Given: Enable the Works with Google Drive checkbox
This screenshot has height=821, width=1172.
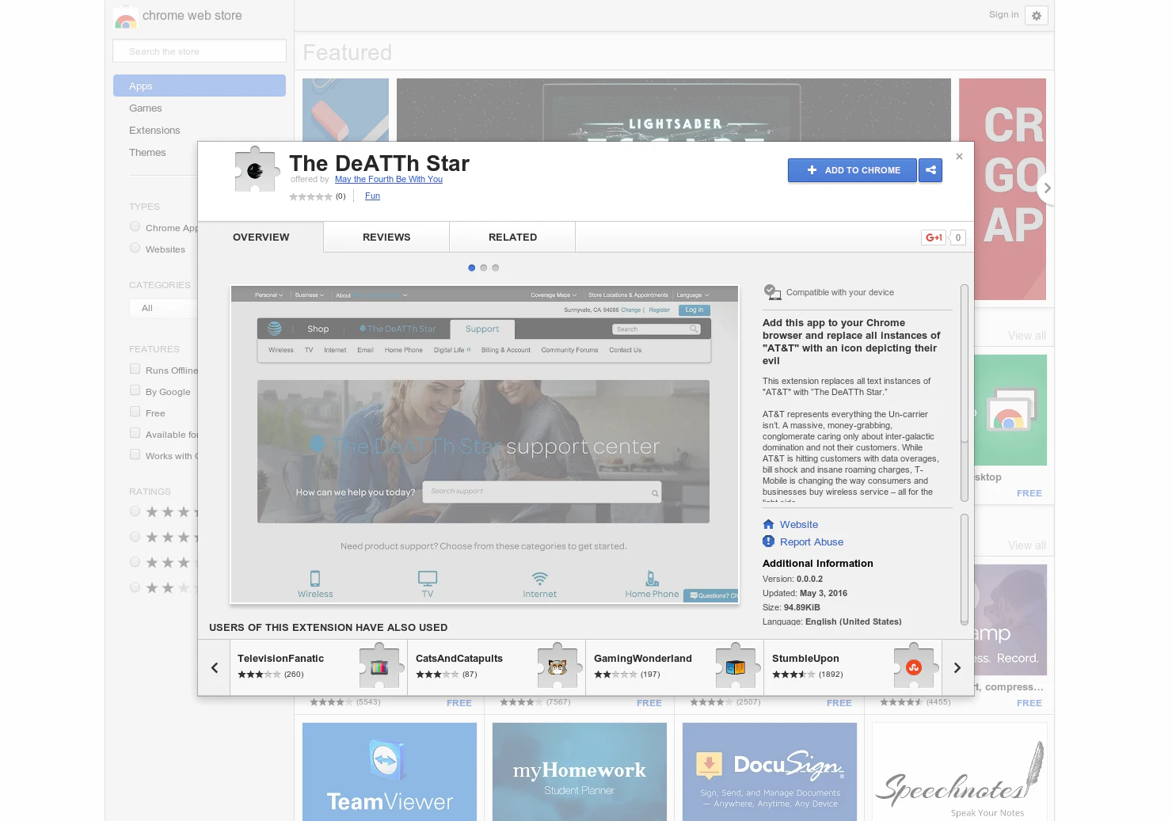Looking at the screenshot, I should (x=135, y=455).
